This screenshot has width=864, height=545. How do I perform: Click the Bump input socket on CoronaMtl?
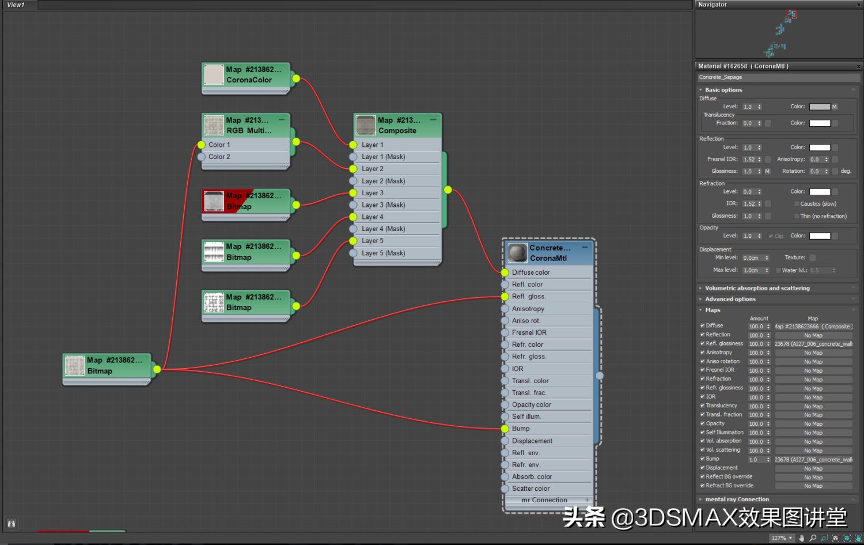click(x=505, y=429)
